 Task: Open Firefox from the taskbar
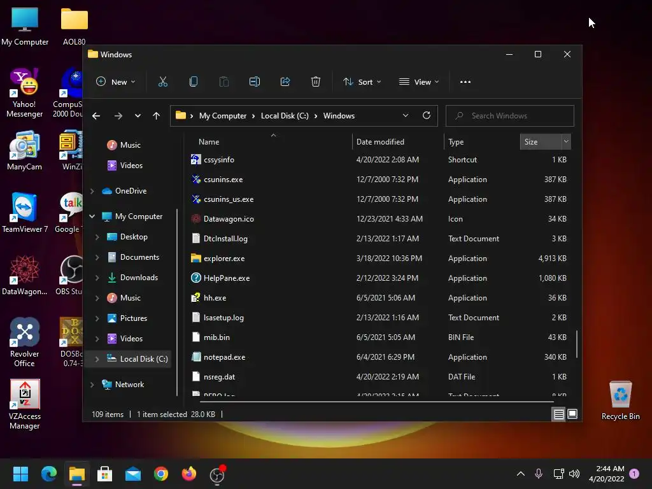pyautogui.click(x=188, y=474)
